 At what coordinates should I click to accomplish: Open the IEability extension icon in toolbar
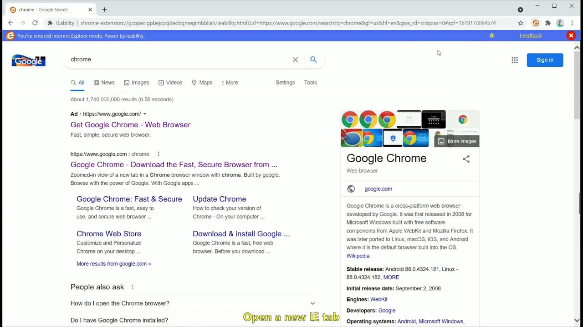pos(536,23)
